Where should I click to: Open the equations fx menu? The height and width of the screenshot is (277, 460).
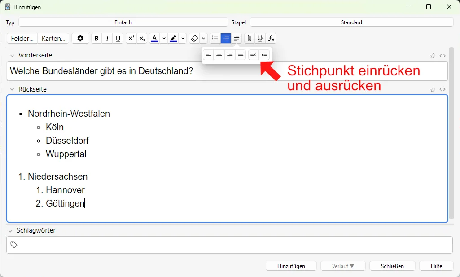[271, 39]
